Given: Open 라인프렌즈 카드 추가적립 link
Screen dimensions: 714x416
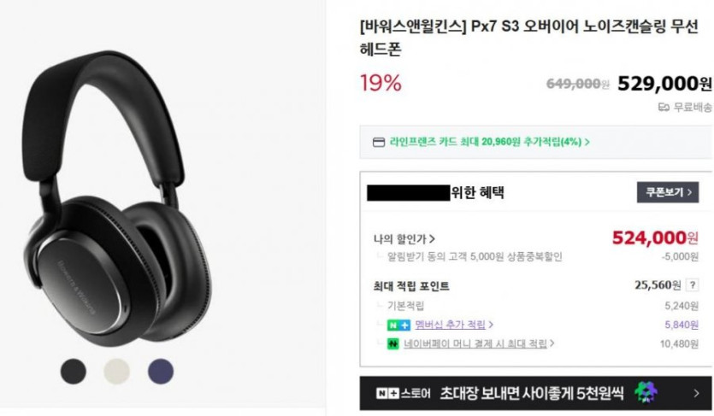Looking at the screenshot, I should [489, 142].
